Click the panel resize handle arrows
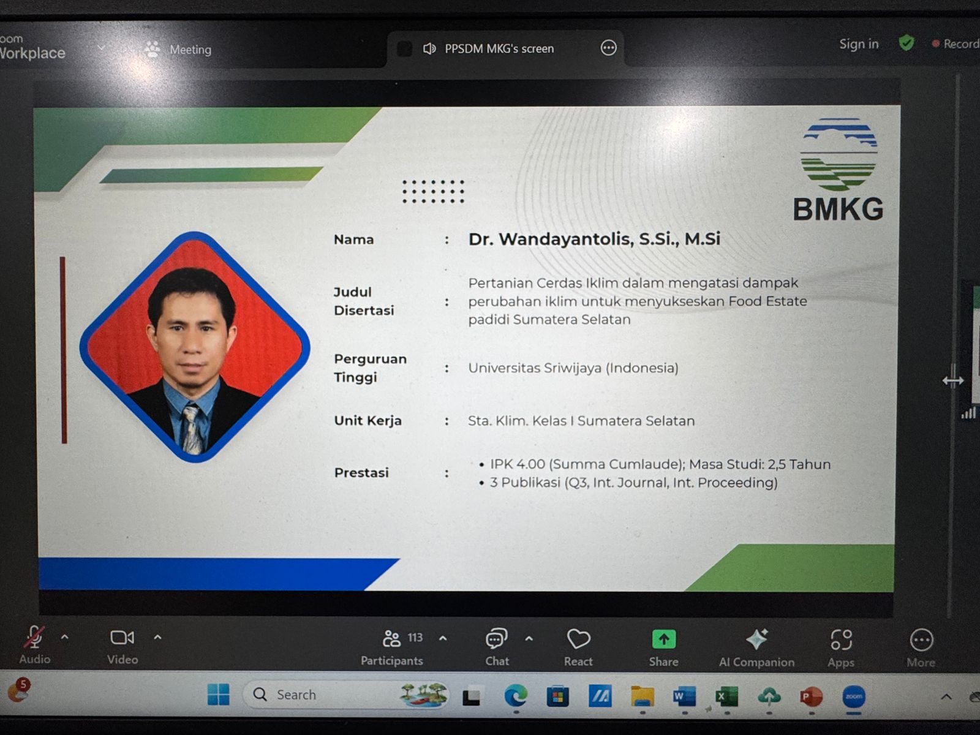This screenshot has width=980, height=735. 953,380
